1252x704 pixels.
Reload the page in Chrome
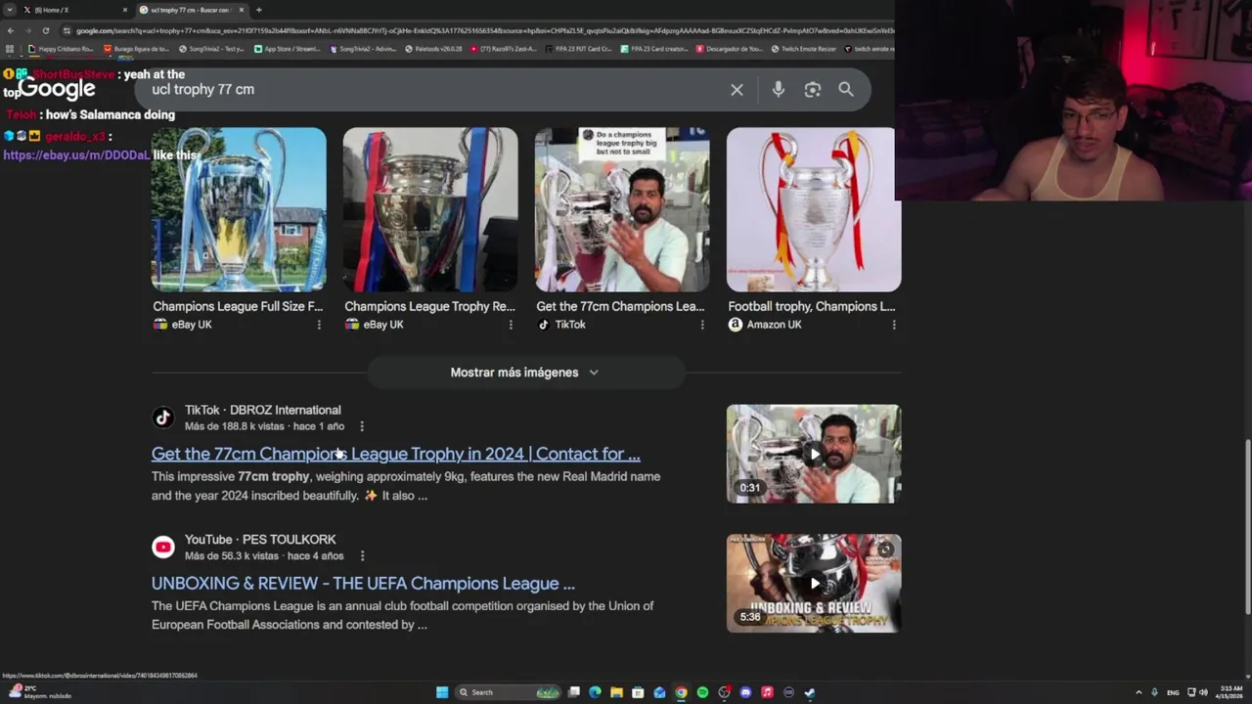(46, 30)
